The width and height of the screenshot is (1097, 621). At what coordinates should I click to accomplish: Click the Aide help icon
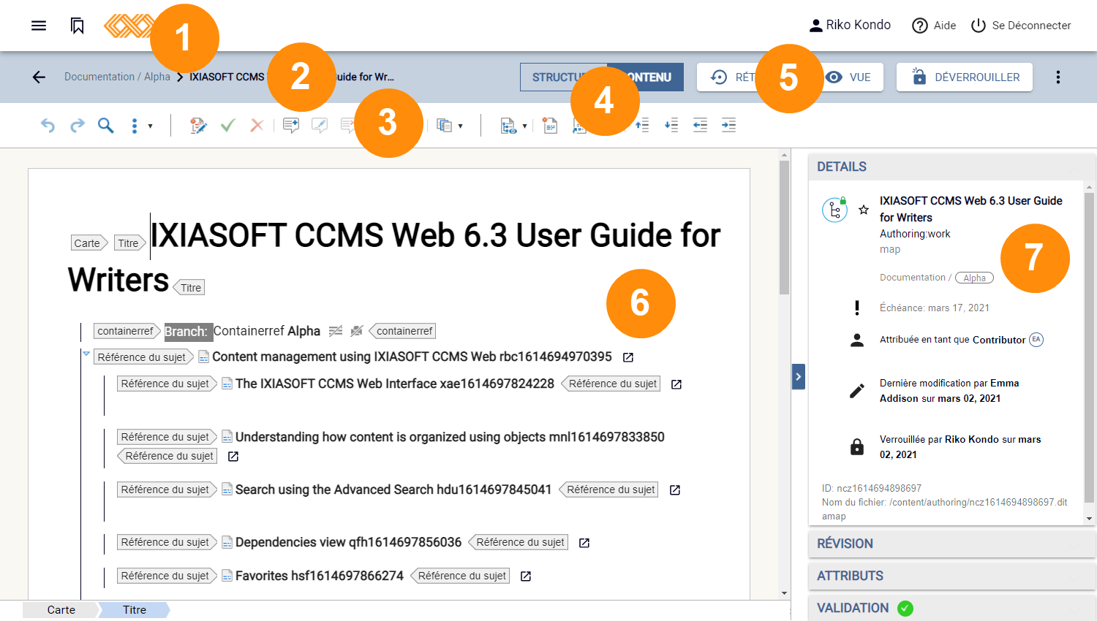(x=919, y=26)
